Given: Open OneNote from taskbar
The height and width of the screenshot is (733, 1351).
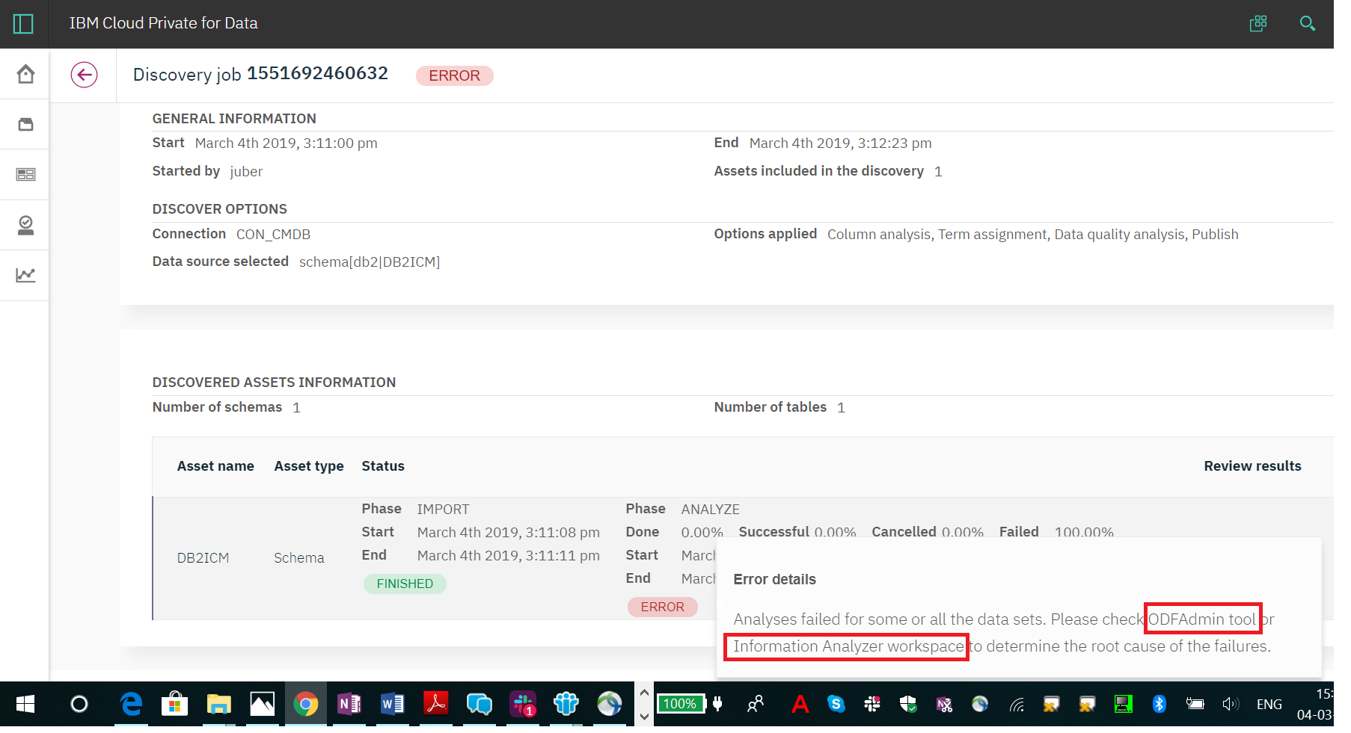Looking at the screenshot, I should 349,704.
